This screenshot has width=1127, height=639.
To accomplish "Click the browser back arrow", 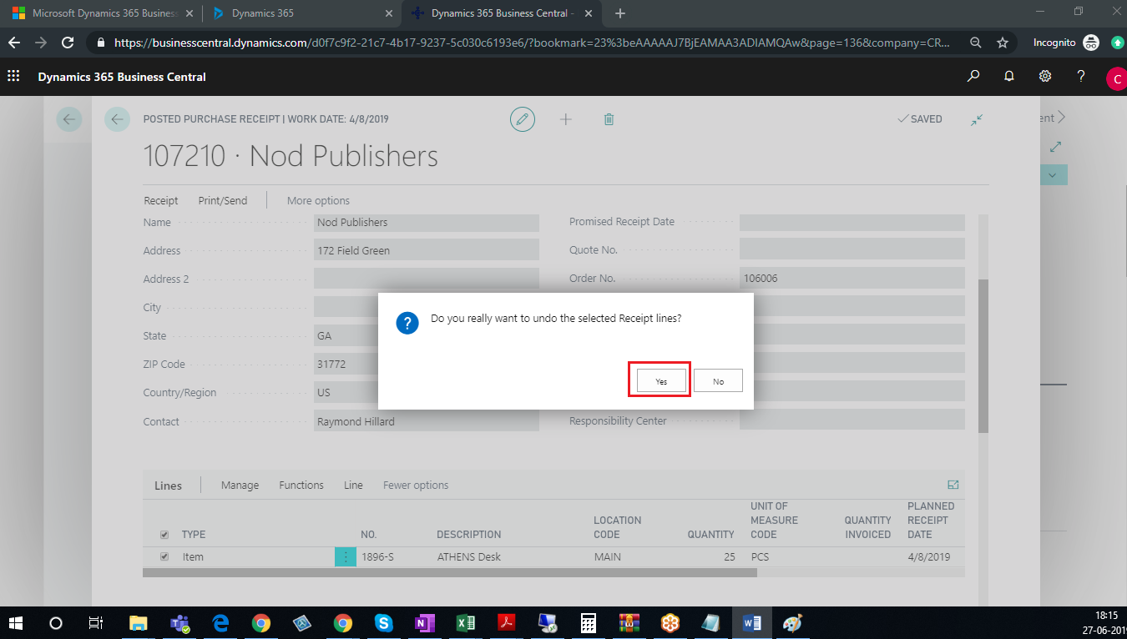I will point(14,43).
